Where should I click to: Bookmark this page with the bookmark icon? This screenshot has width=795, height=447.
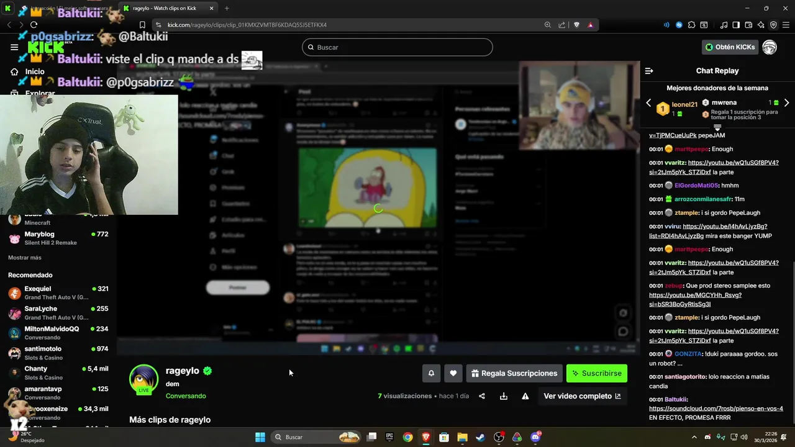pyautogui.click(x=142, y=25)
